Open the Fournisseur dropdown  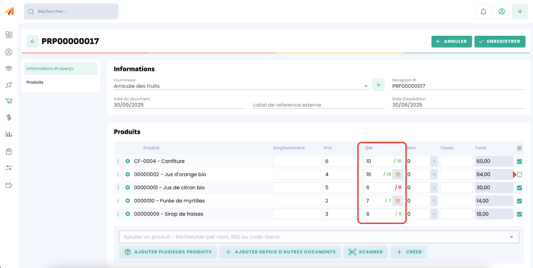(241, 86)
